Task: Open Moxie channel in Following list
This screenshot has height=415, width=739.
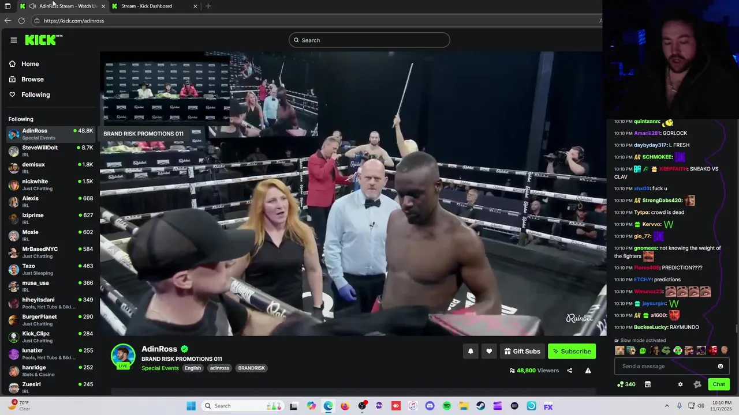Action: pyautogui.click(x=50, y=235)
